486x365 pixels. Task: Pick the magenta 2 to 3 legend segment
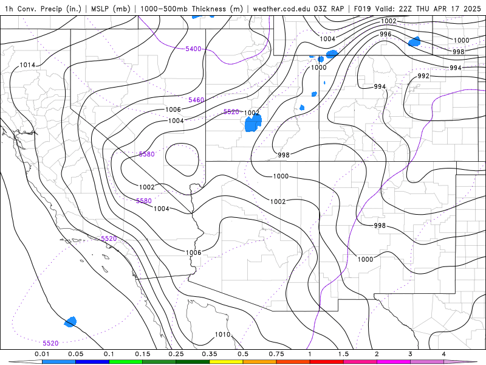coord(393,362)
